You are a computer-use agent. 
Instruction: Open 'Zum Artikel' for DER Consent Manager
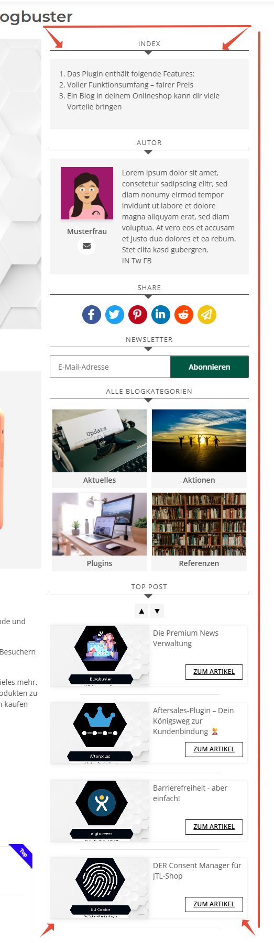214,904
